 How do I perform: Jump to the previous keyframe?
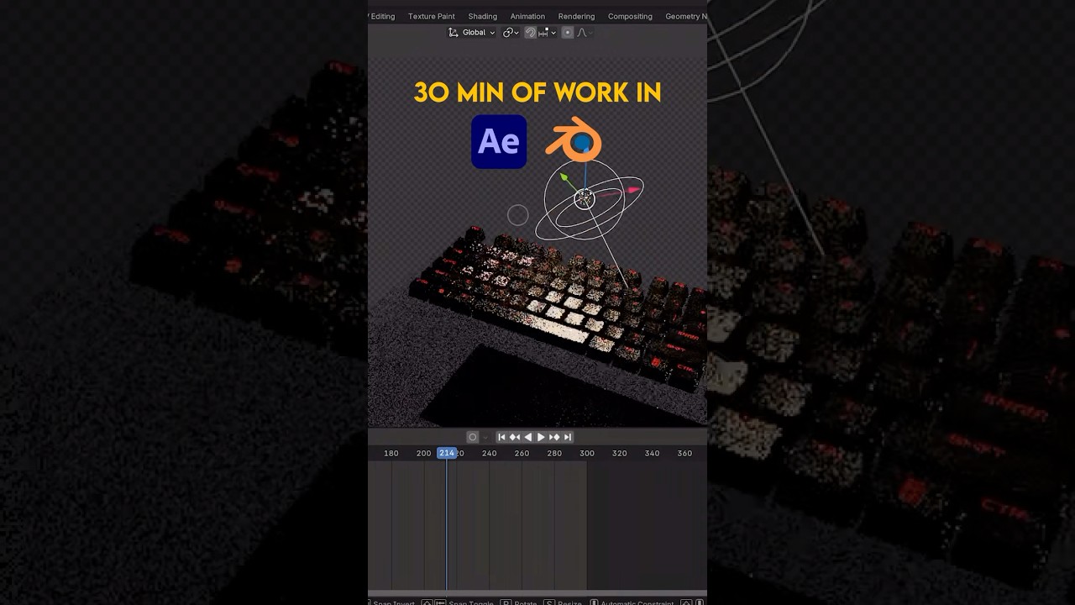[x=515, y=437]
